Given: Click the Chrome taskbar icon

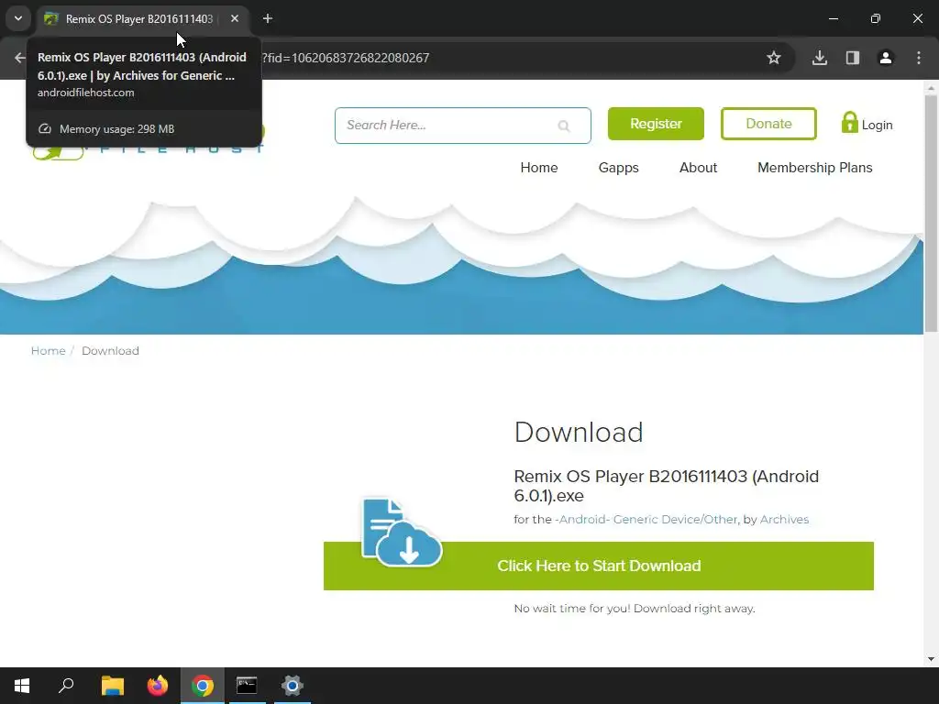Looking at the screenshot, I should click(x=203, y=686).
